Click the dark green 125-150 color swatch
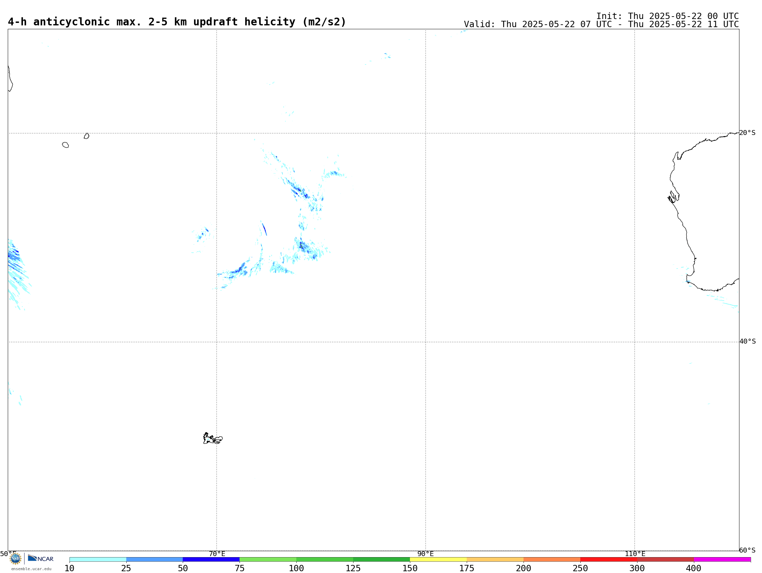 click(382, 560)
